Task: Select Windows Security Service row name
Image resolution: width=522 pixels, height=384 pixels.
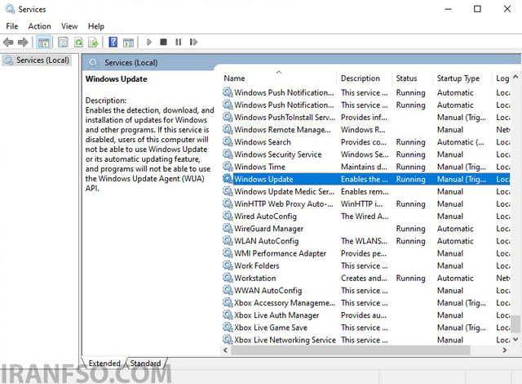Action: tap(278, 154)
